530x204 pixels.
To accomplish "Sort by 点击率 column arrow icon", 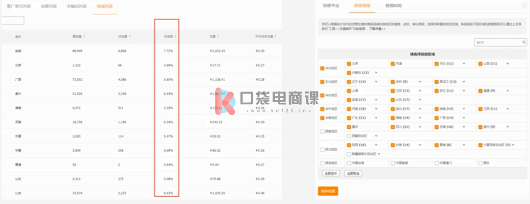I will tap(175, 36).
